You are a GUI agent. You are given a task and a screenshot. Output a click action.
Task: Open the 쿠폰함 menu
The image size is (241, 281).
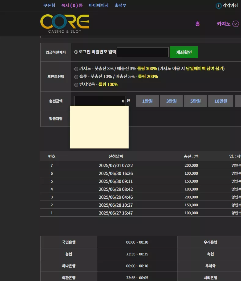tap(49, 5)
